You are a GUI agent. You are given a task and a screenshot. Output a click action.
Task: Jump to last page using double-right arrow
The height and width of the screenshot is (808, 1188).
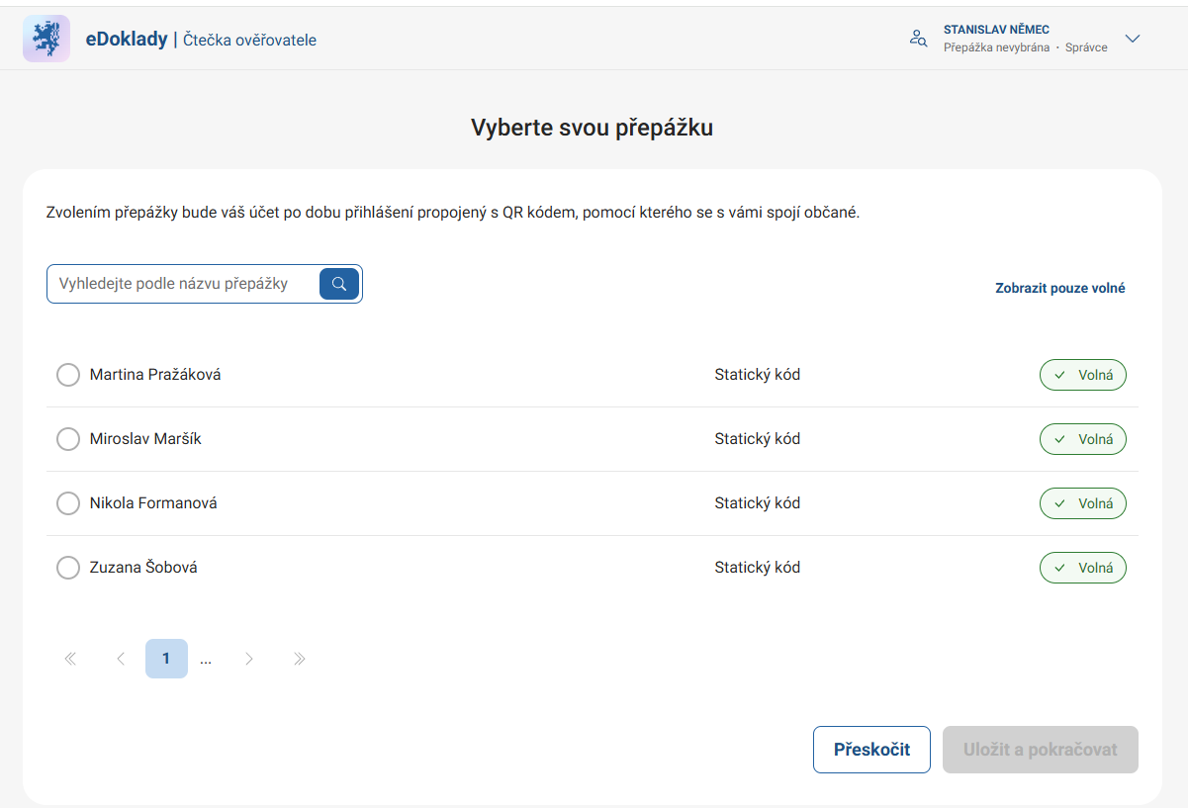300,659
